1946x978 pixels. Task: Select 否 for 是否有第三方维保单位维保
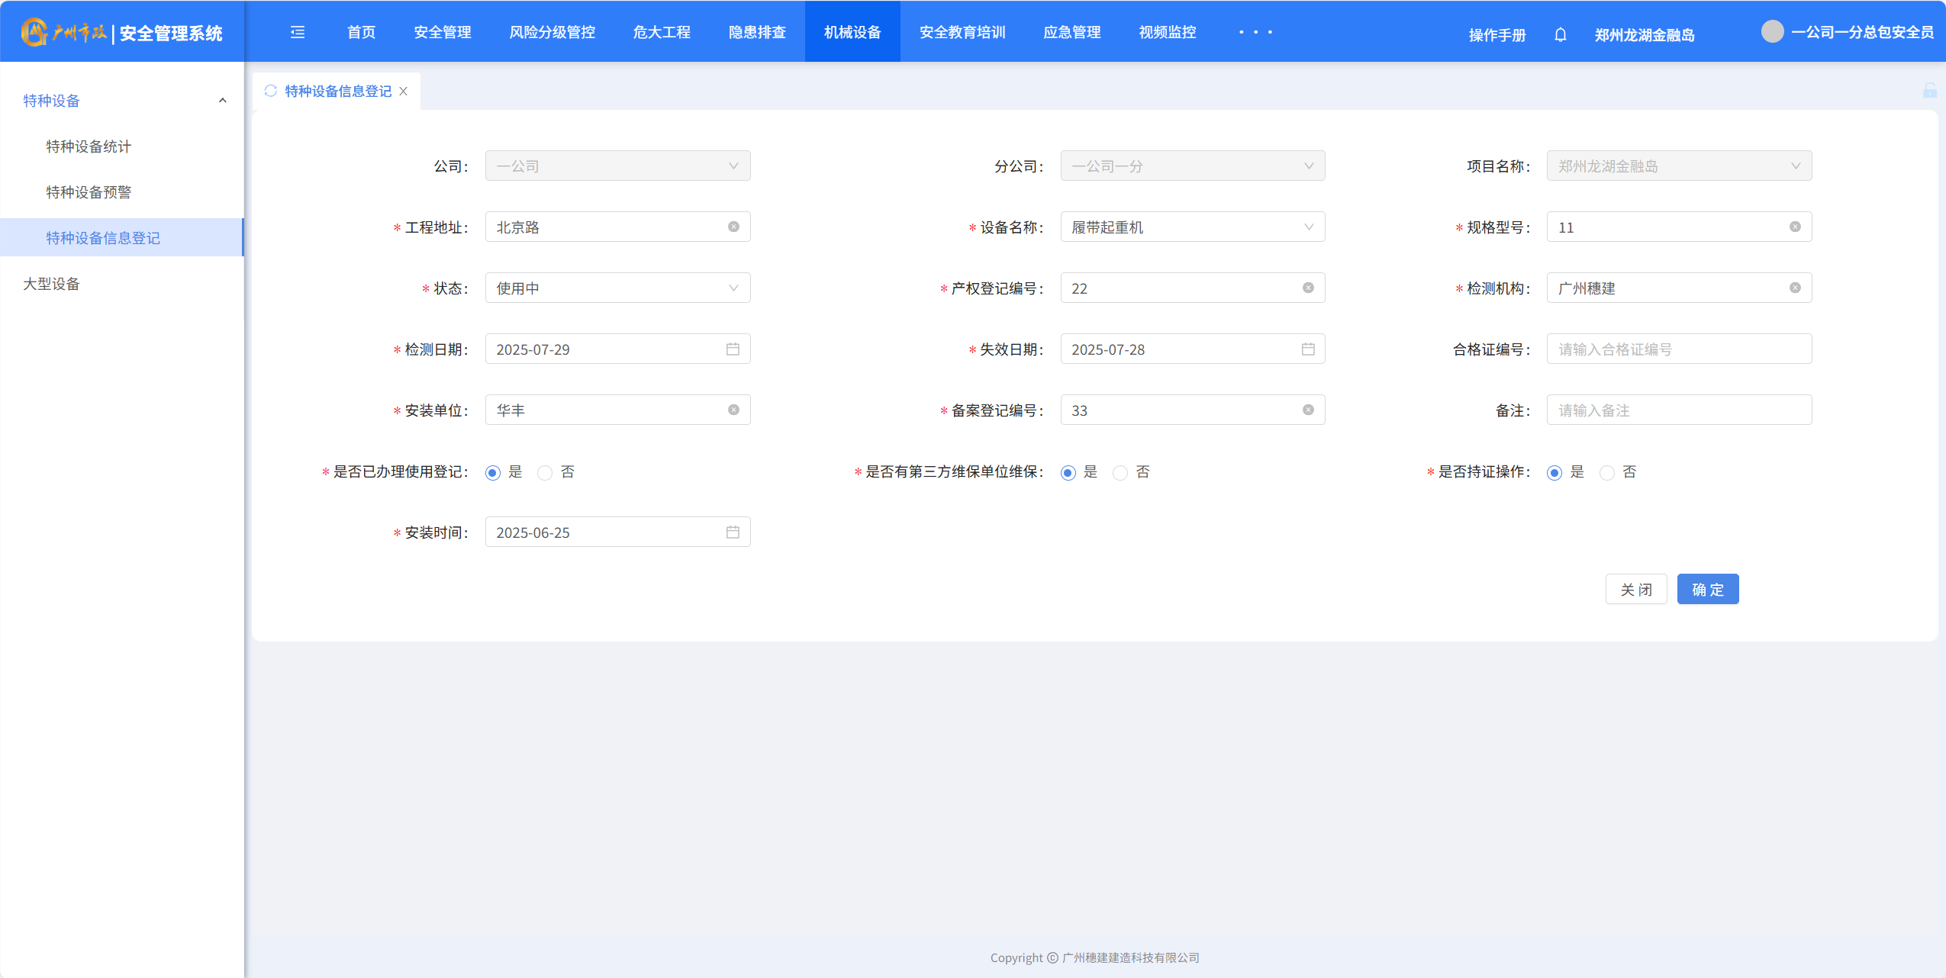coord(1120,472)
